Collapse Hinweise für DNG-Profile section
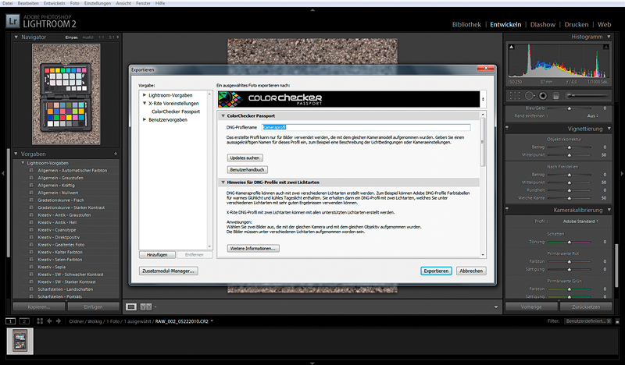The image size is (625, 365). [223, 182]
